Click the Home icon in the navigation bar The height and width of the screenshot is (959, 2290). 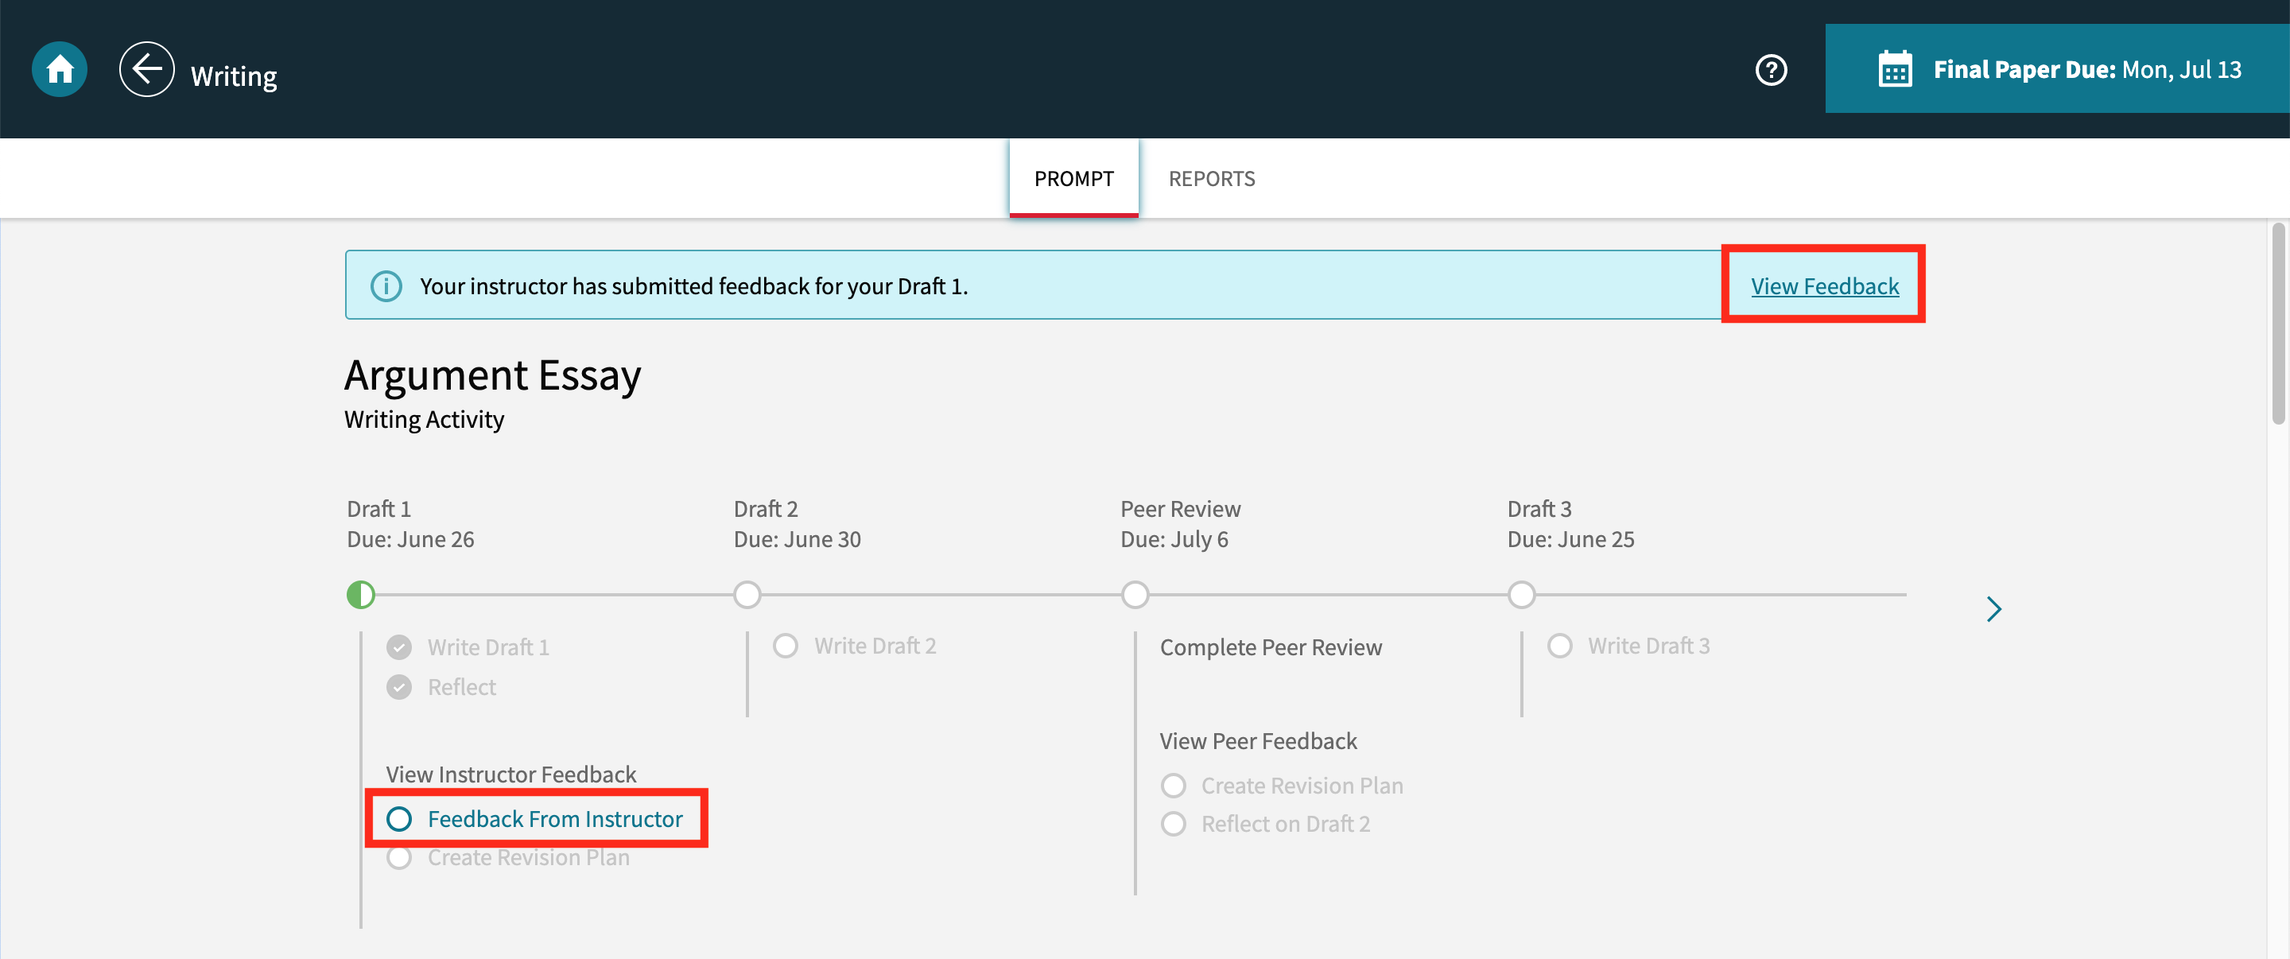59,68
